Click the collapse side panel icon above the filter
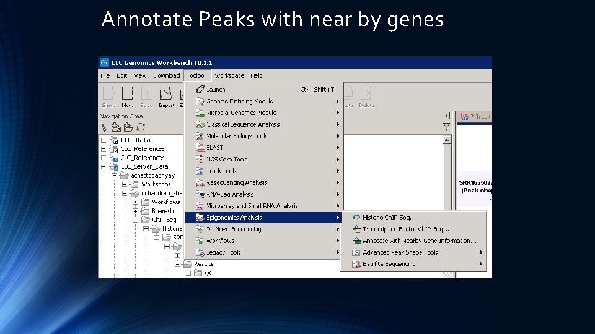This screenshot has width=595, height=334. tap(447, 116)
